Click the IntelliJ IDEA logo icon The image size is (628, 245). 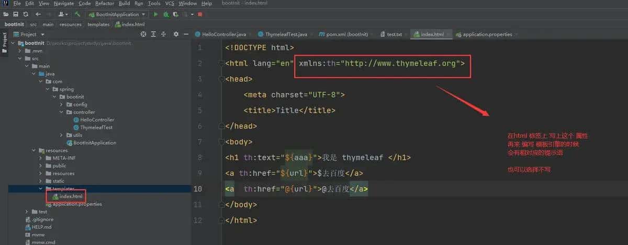point(5,4)
